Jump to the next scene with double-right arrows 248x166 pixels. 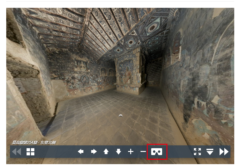[x=224, y=152]
